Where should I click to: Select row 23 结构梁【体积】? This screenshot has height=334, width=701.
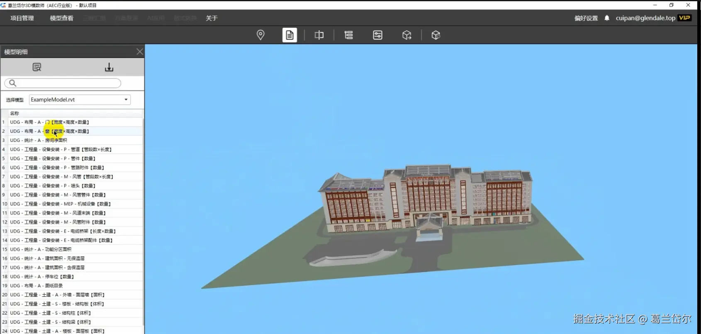point(72,322)
